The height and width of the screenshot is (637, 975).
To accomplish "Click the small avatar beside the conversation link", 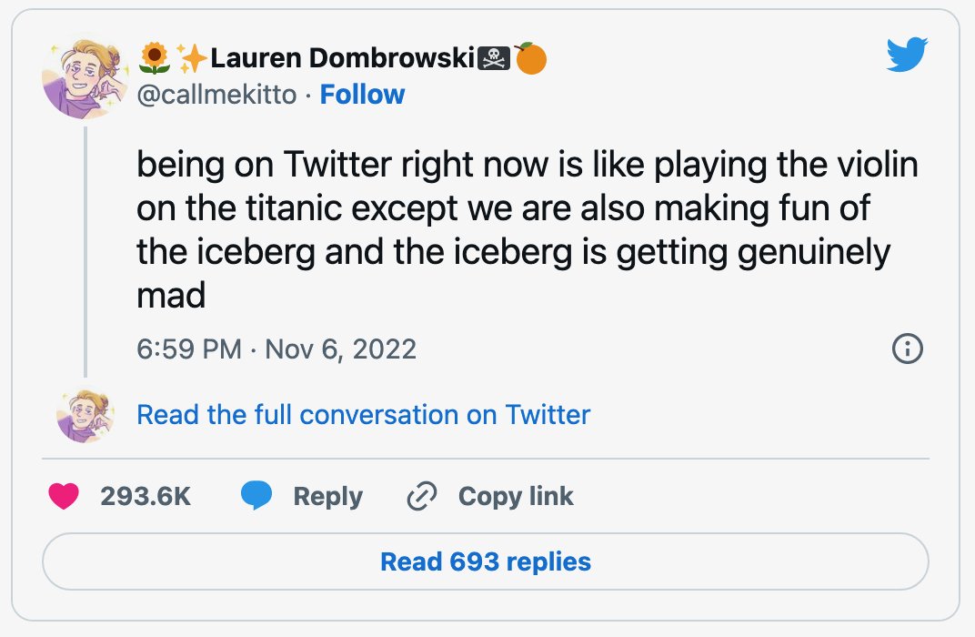I will [x=85, y=415].
